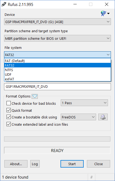Open the Log window
The image size is (115, 181).
tap(35, 164)
